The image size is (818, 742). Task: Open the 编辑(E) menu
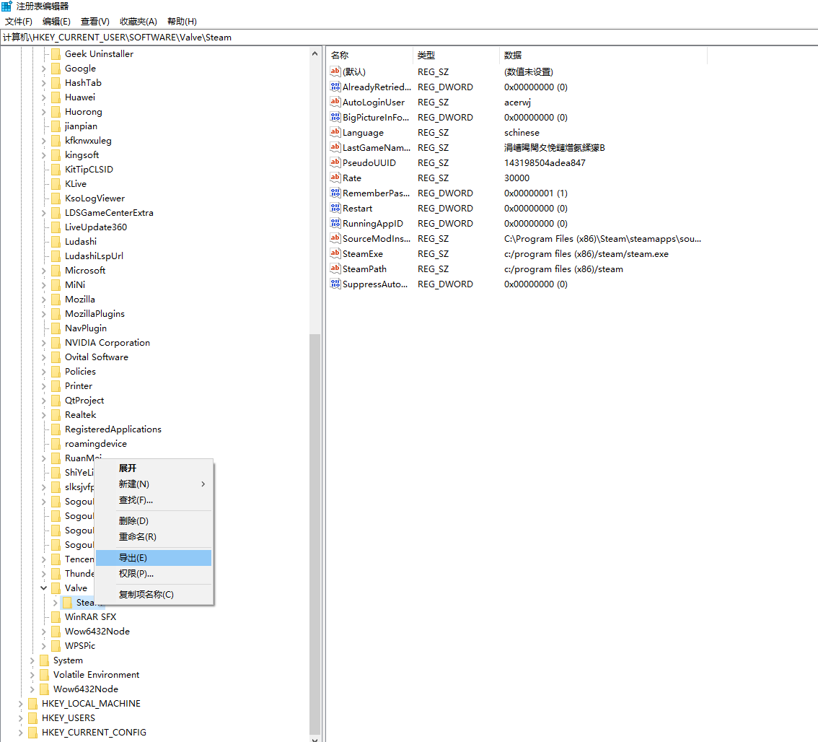[x=56, y=22]
